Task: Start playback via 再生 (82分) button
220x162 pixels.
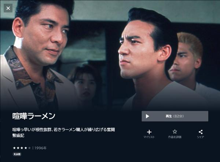Action: [175, 116]
